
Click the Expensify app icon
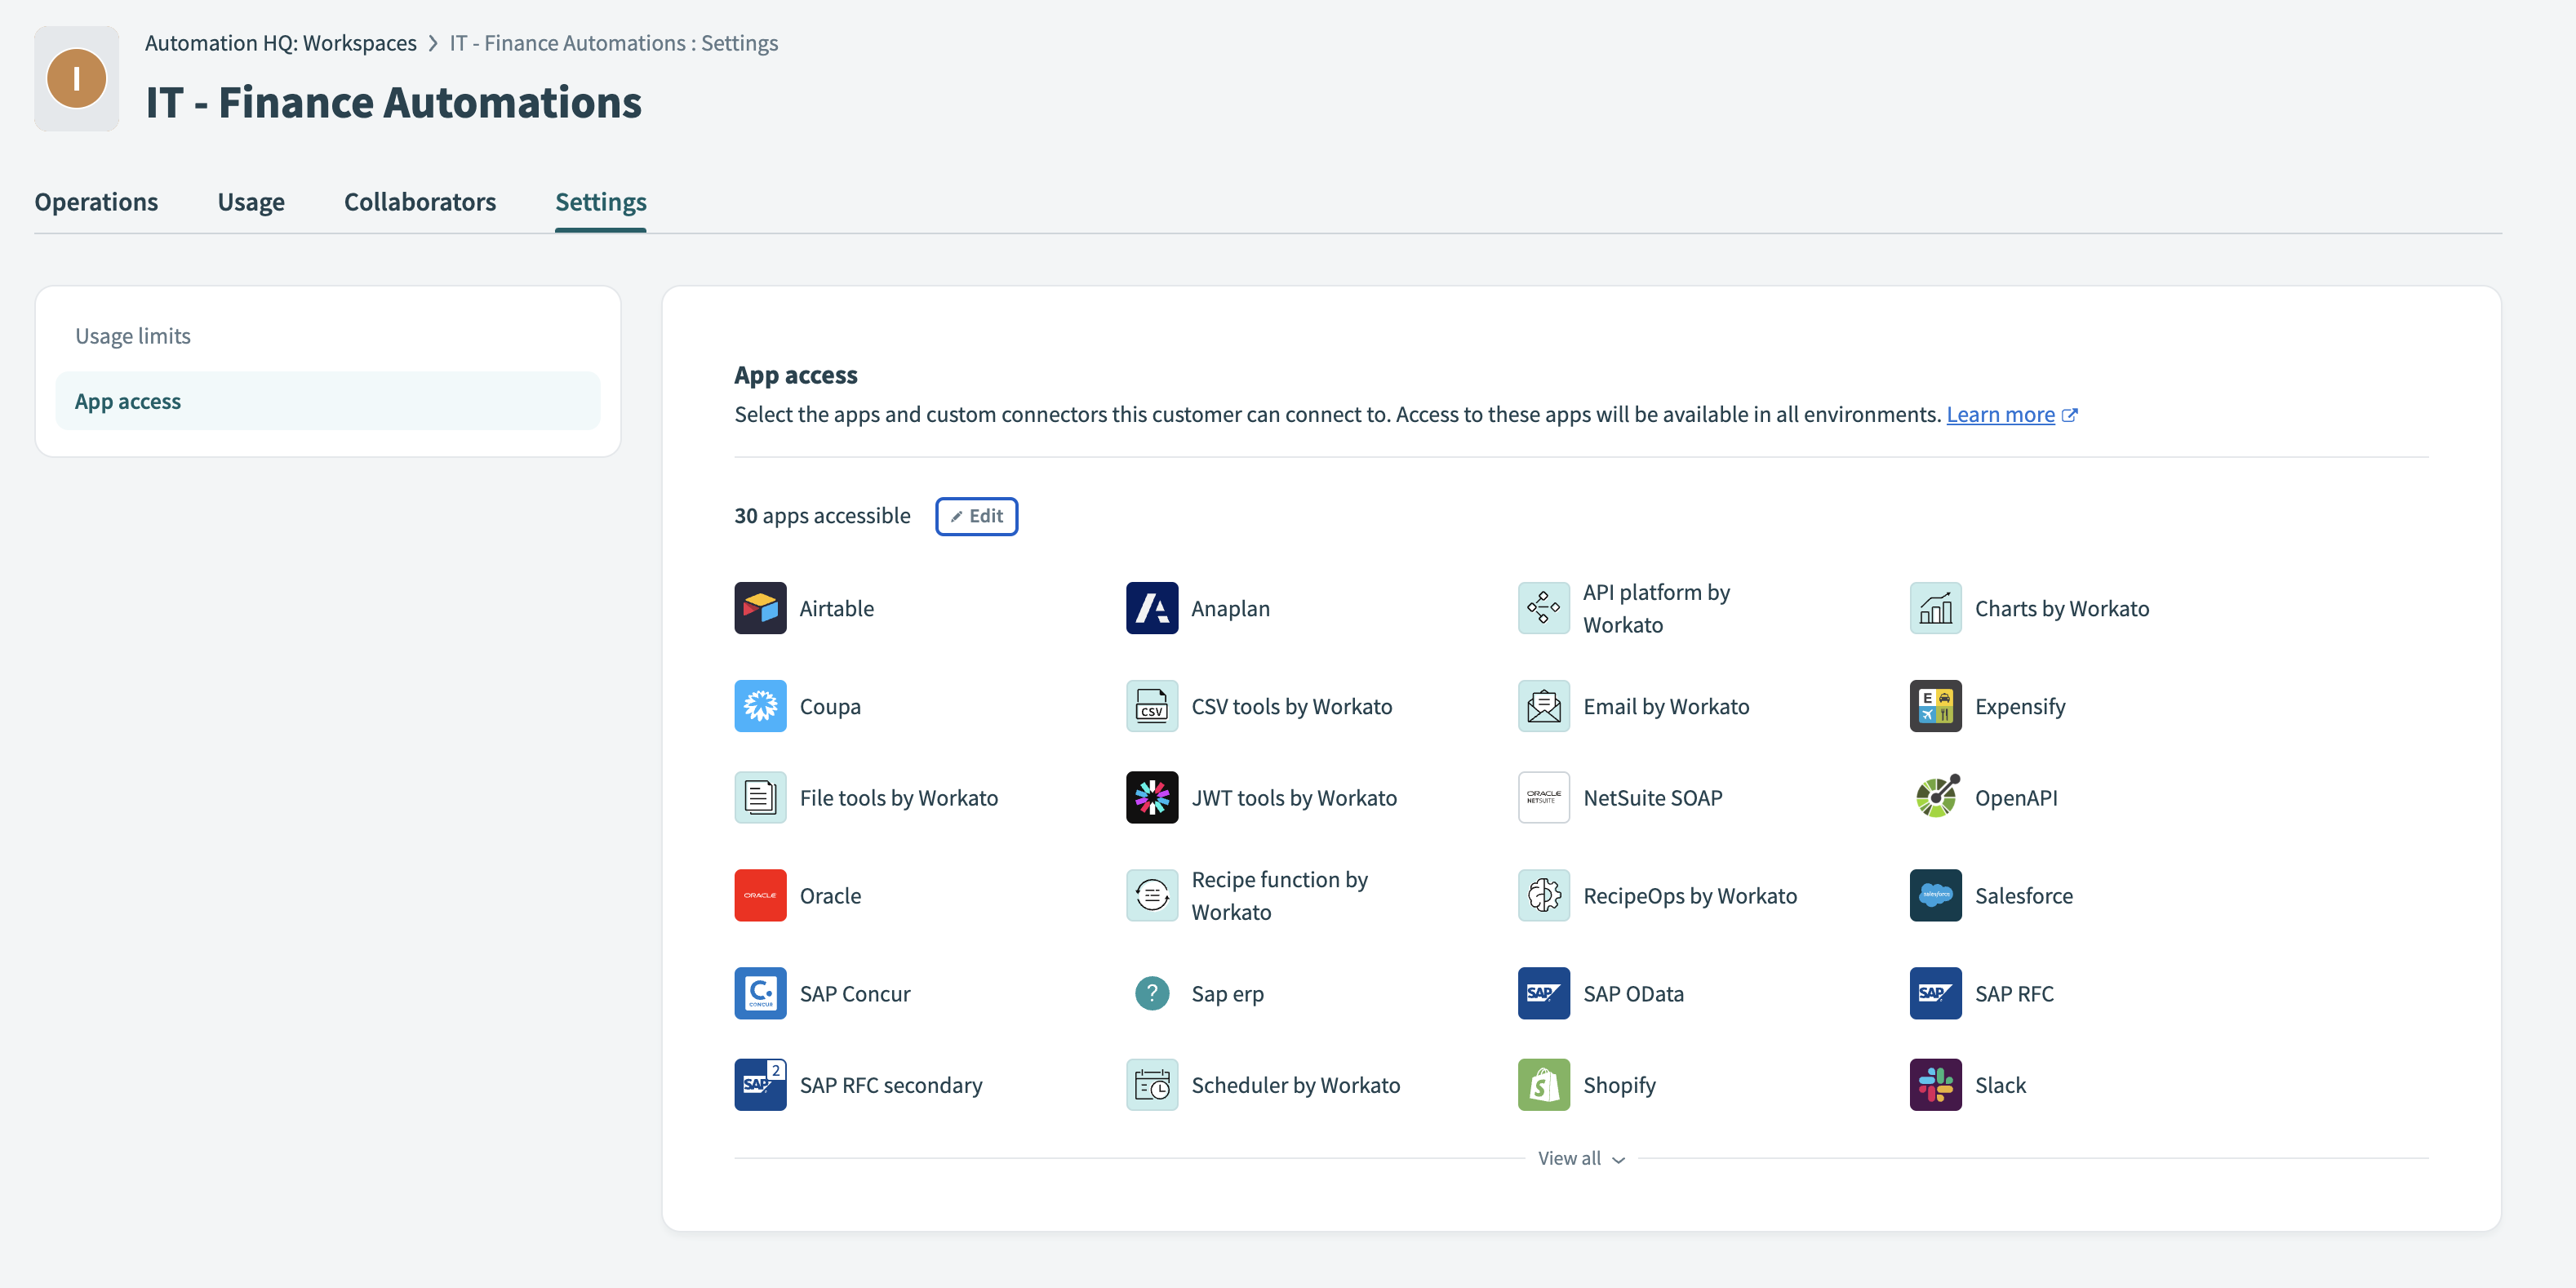pos(1935,706)
